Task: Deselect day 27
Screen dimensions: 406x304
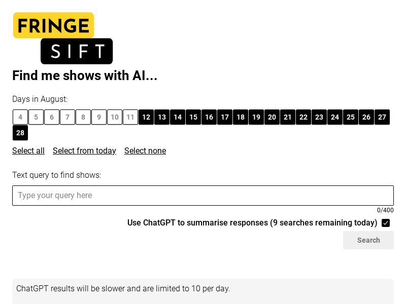Action: pyautogui.click(x=382, y=117)
